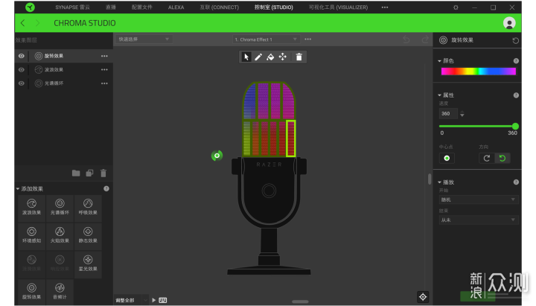Click the Razer logo icon
Screen dimensions: 536x306
point(30,7)
